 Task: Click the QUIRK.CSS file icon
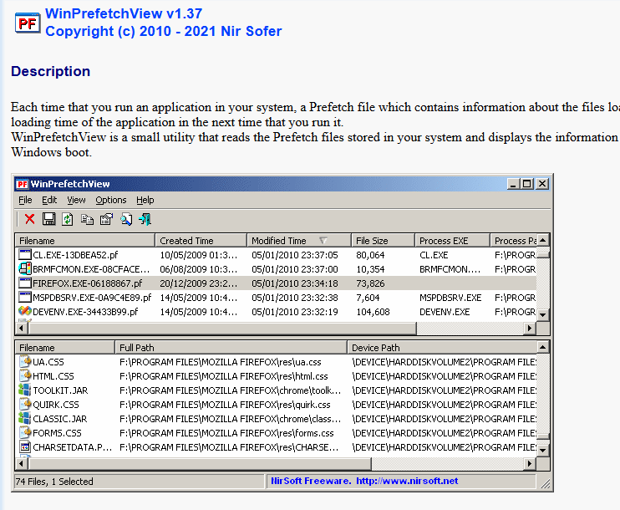point(25,404)
